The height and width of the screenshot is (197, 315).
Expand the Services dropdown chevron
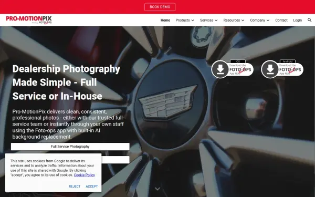click(216, 20)
